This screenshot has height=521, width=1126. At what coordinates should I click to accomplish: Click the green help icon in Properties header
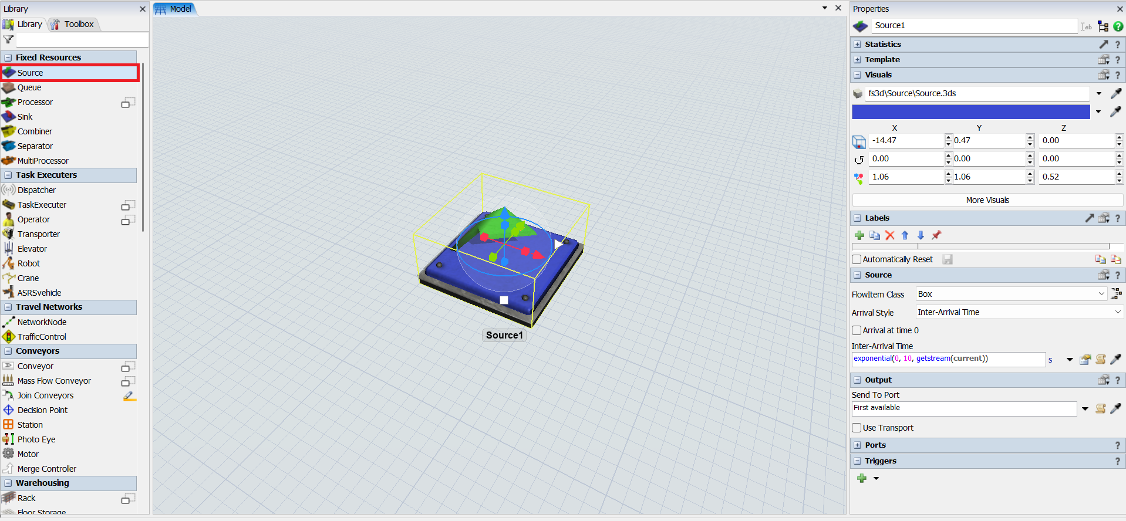click(x=1118, y=26)
